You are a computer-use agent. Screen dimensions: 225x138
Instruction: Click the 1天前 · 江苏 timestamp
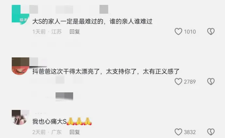[x=47, y=32]
